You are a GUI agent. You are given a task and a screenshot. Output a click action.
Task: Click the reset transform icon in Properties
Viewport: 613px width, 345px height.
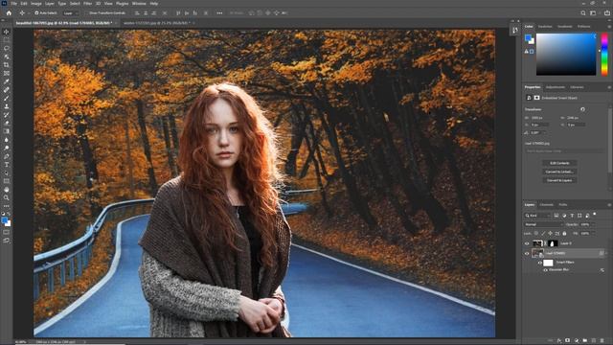pos(582,109)
